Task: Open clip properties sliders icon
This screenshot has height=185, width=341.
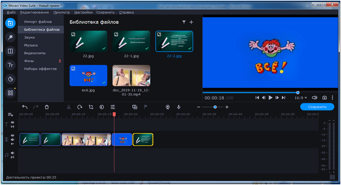Action: click(113, 107)
